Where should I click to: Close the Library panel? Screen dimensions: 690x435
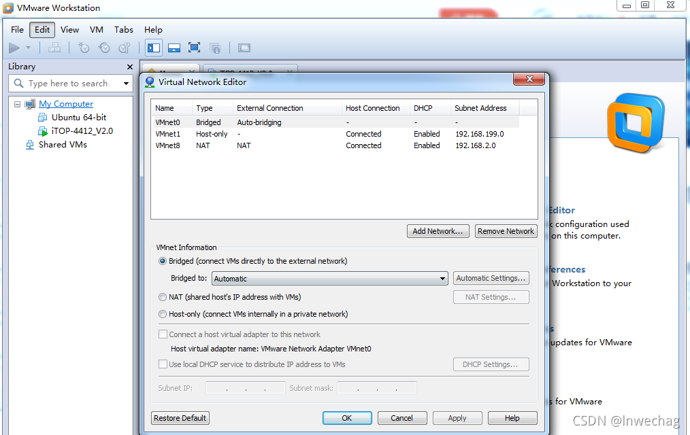130,67
